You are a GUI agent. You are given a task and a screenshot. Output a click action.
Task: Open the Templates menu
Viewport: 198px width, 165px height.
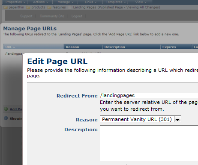pyautogui.click(x=116, y=2)
